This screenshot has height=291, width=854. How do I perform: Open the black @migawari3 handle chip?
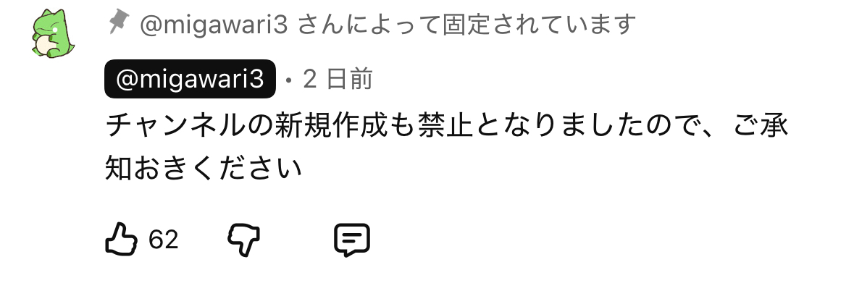coord(190,79)
